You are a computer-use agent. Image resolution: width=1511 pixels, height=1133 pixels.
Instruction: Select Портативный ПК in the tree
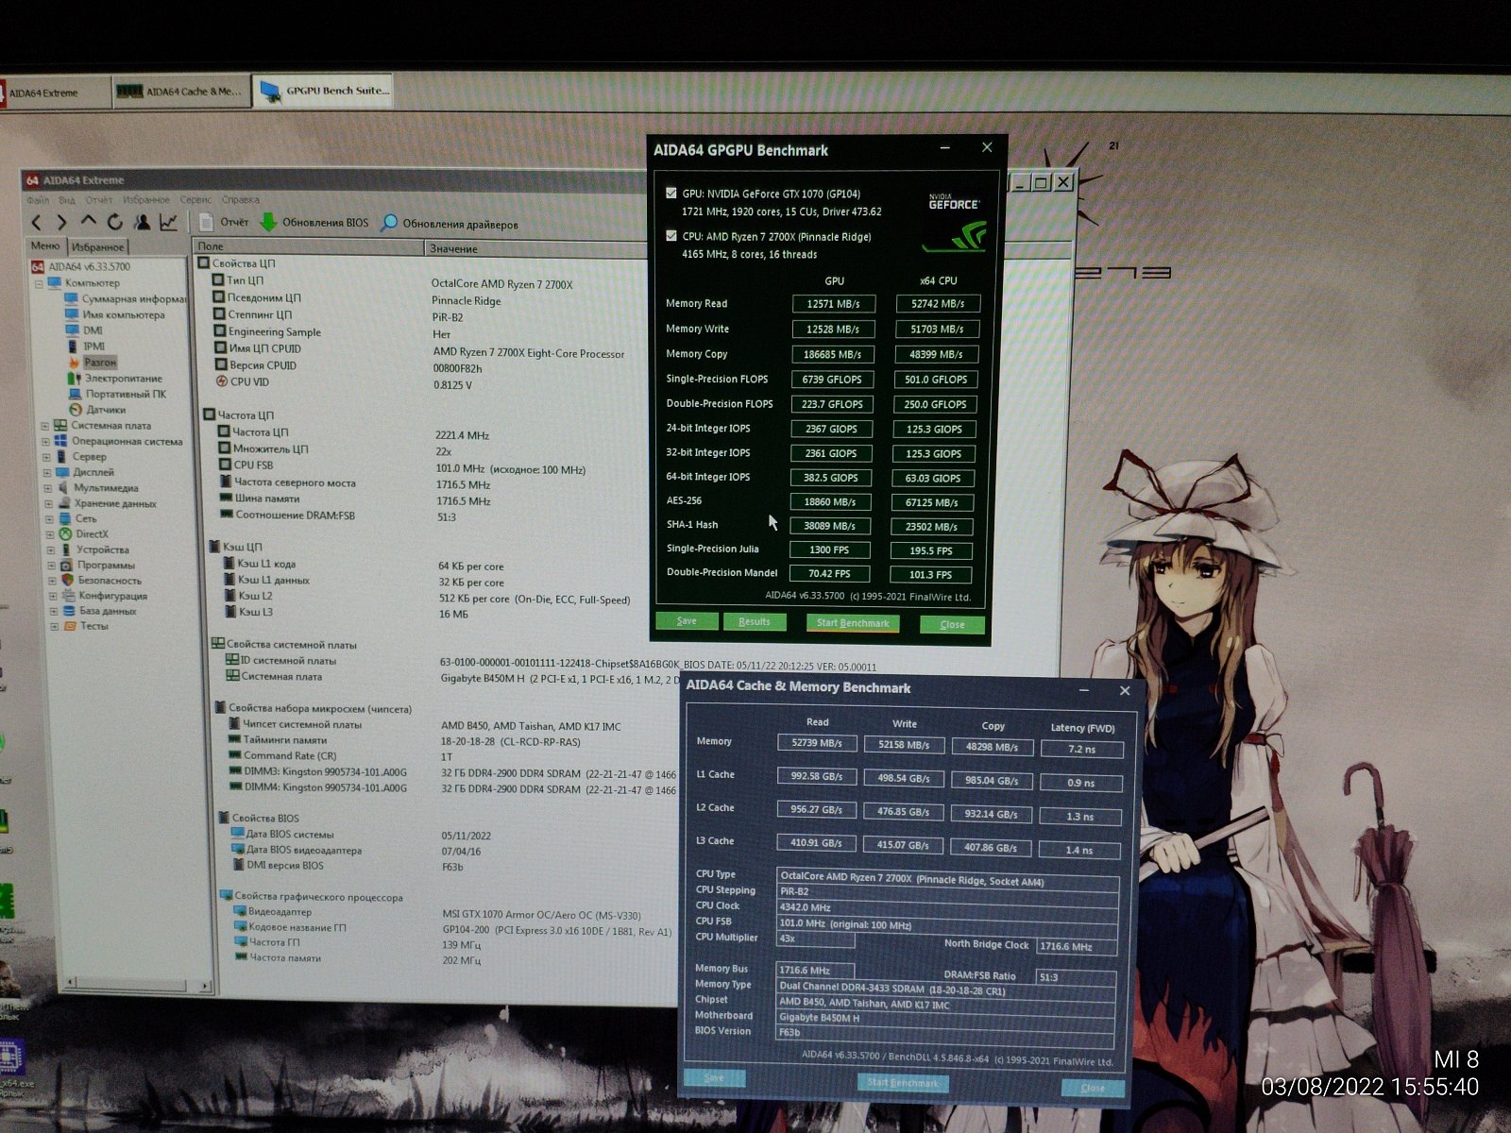point(116,394)
